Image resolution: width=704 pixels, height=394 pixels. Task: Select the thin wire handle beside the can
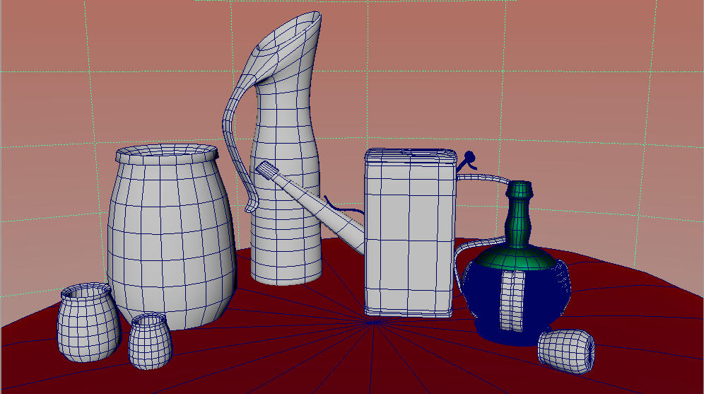pos(488,178)
